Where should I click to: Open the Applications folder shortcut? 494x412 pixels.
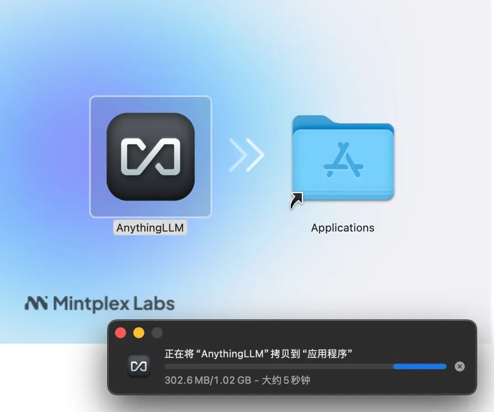[343, 158]
